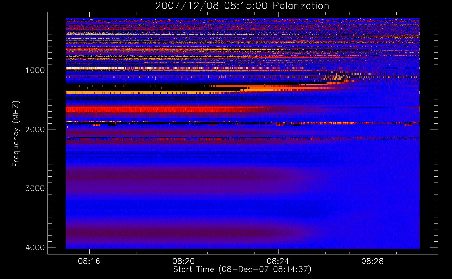Click the 4000 frequency tick label
This screenshot has width=452, height=279.
tap(35, 247)
